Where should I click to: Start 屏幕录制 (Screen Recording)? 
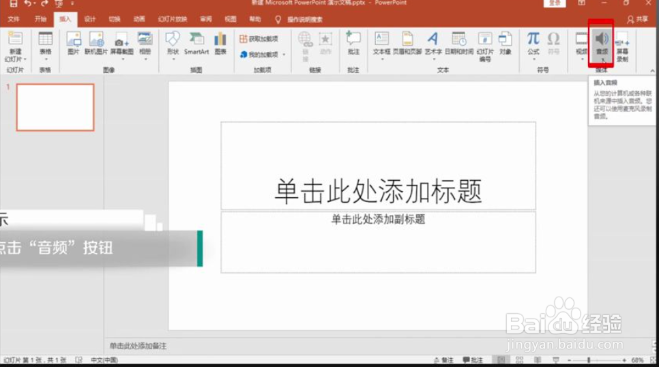622,46
